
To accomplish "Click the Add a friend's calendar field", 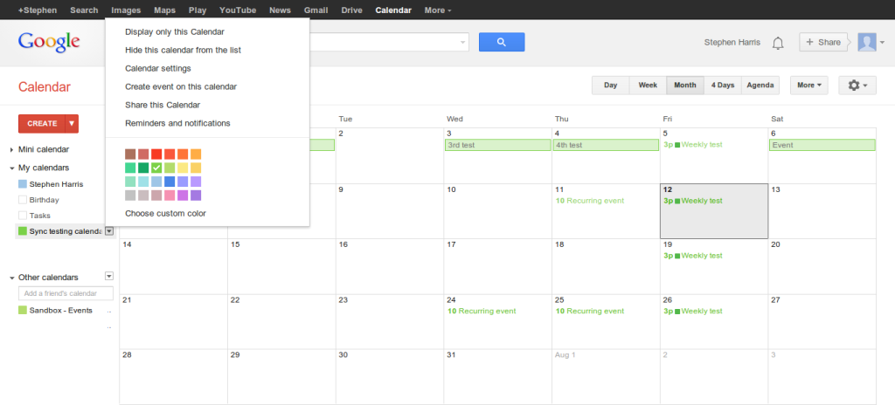I will click(x=66, y=293).
